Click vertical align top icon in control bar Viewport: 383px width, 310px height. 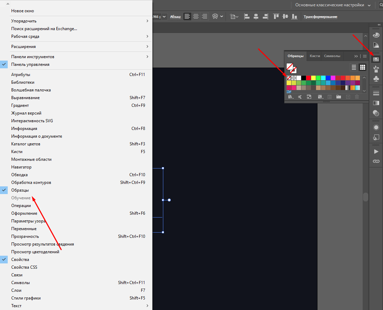click(276, 16)
